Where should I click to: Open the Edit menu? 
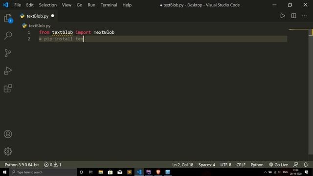(30, 5)
